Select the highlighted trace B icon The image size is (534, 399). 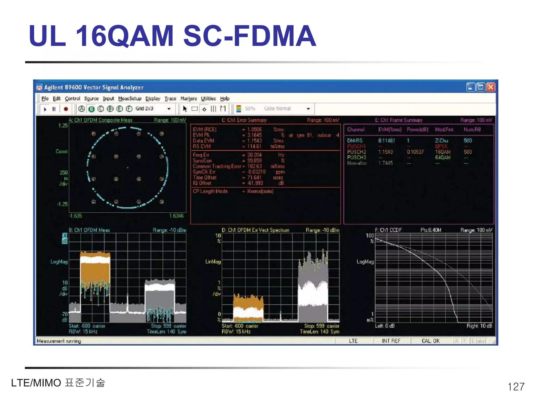[91, 109]
